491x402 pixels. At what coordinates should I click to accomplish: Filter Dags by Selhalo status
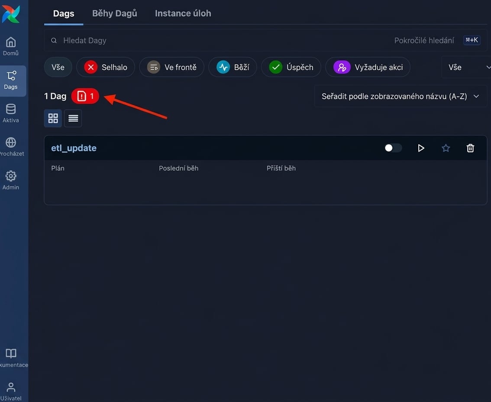click(106, 68)
